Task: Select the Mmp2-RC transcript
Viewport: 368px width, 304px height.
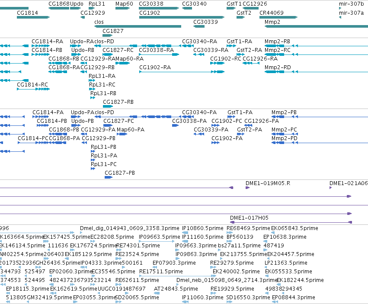Action: tap(316, 54)
